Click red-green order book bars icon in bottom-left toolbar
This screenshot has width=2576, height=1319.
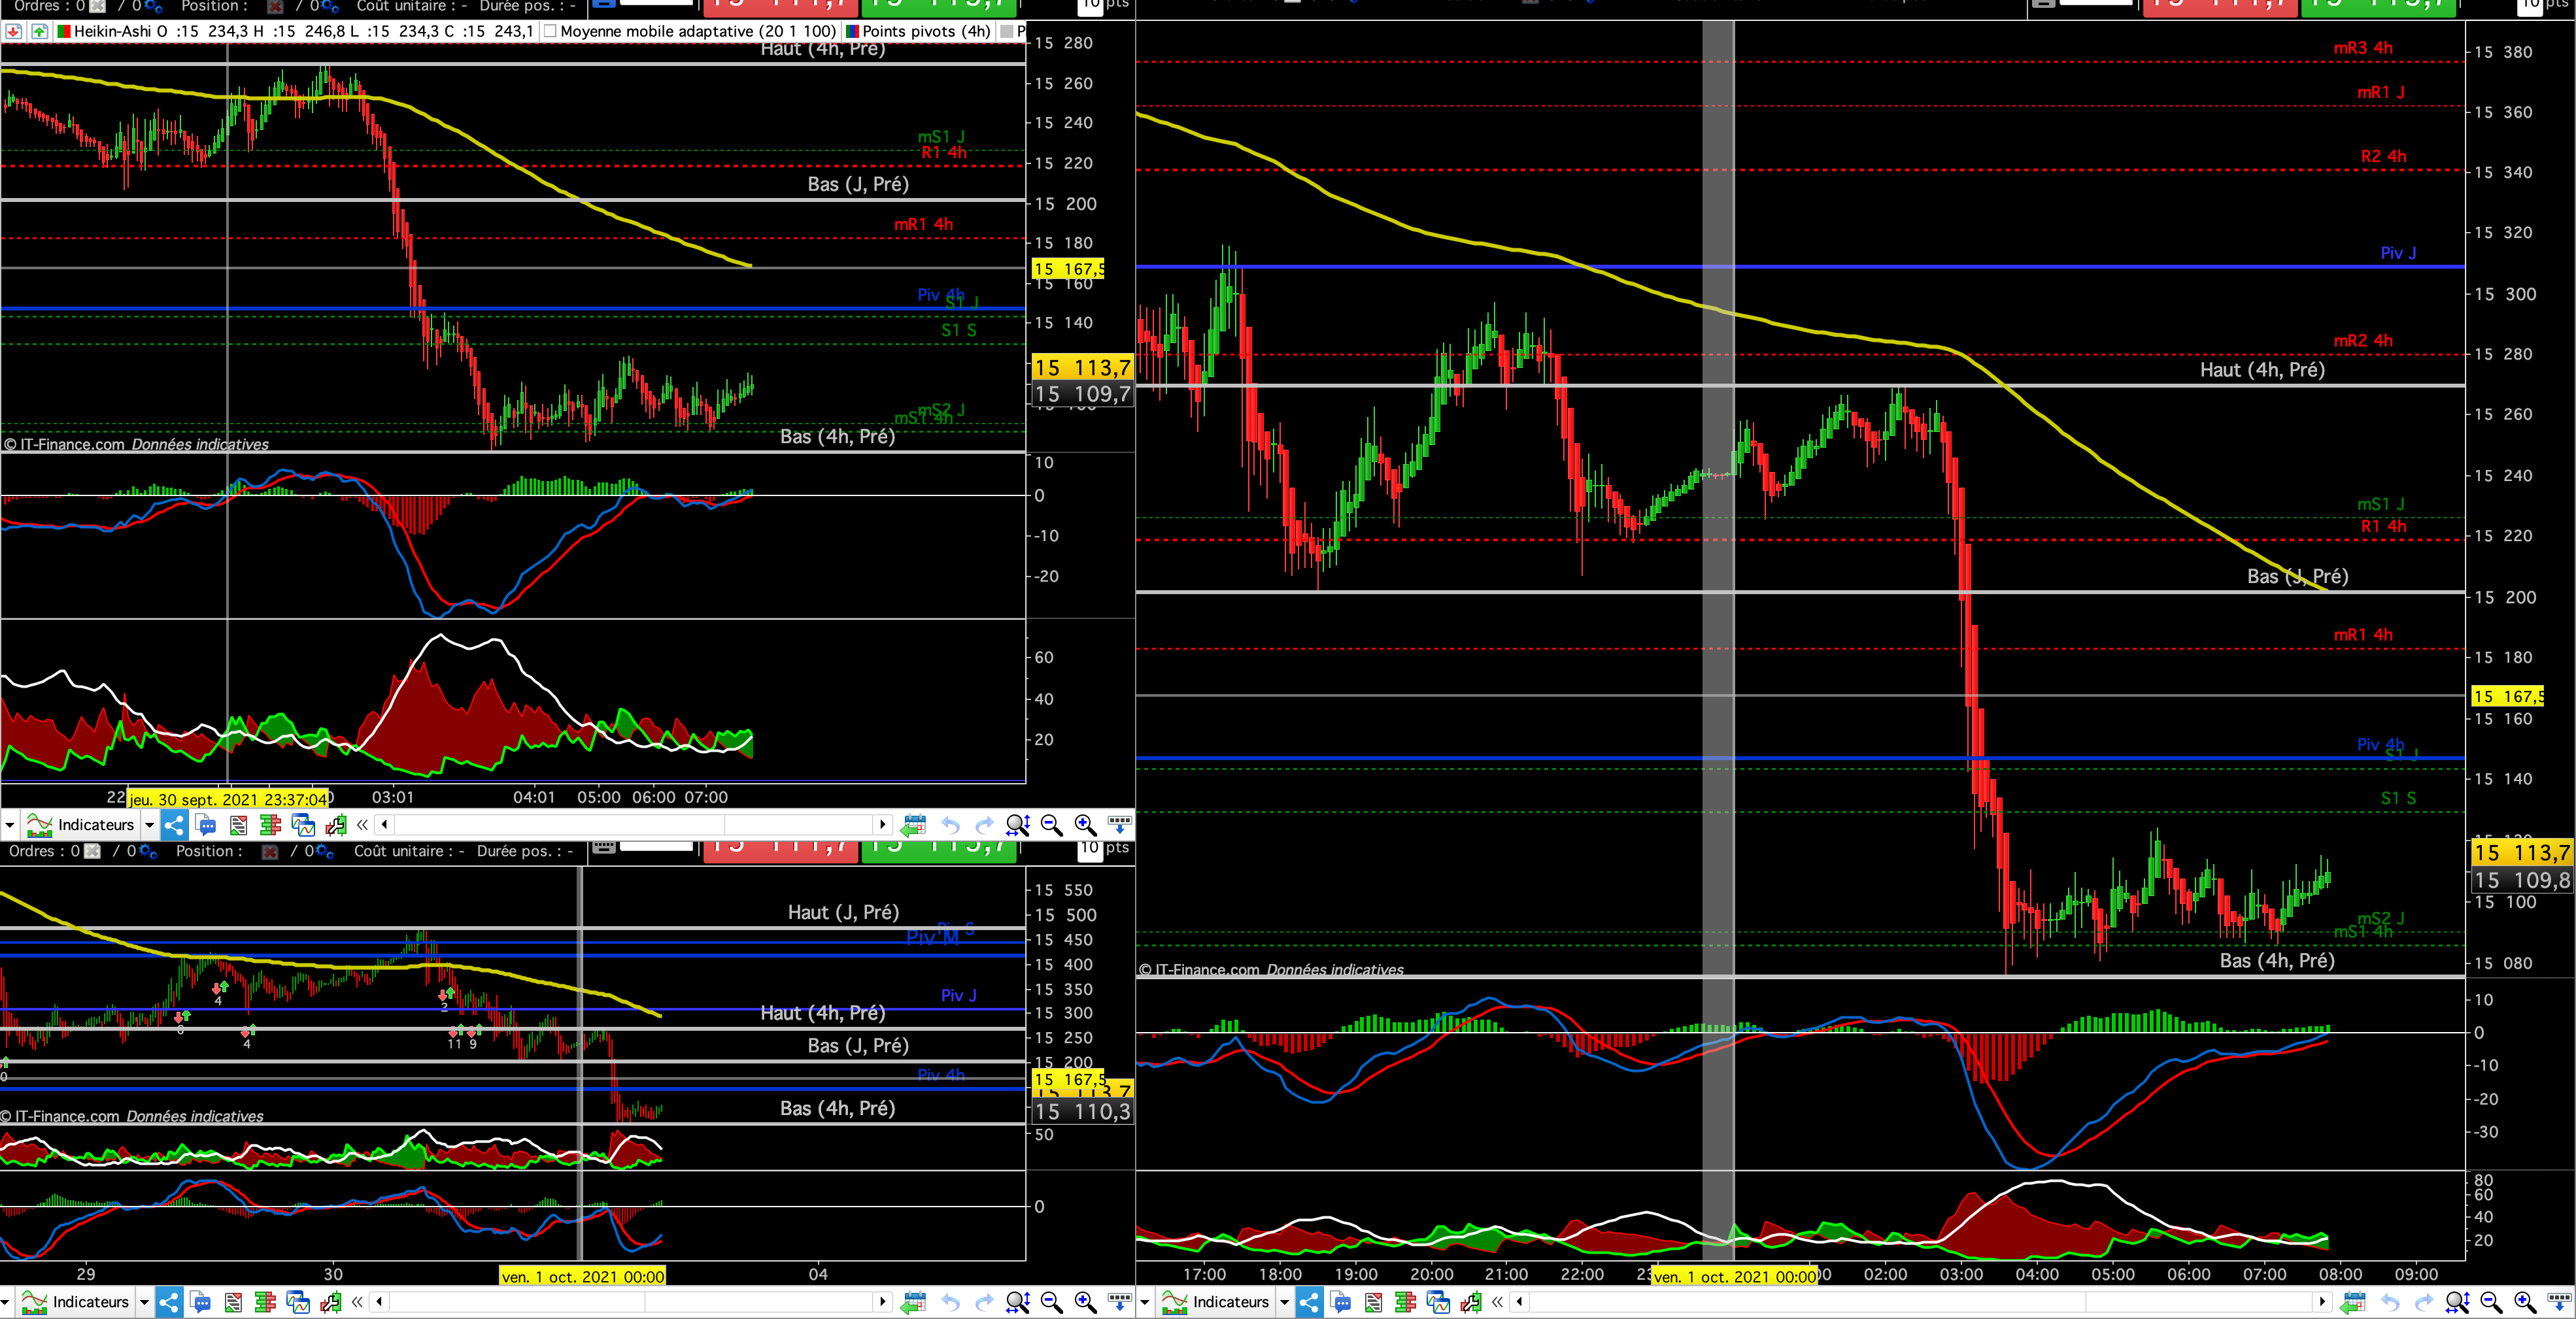pos(265,1302)
